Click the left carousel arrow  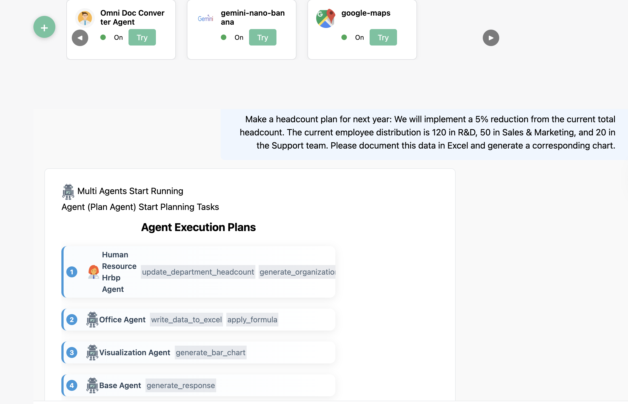(x=80, y=38)
